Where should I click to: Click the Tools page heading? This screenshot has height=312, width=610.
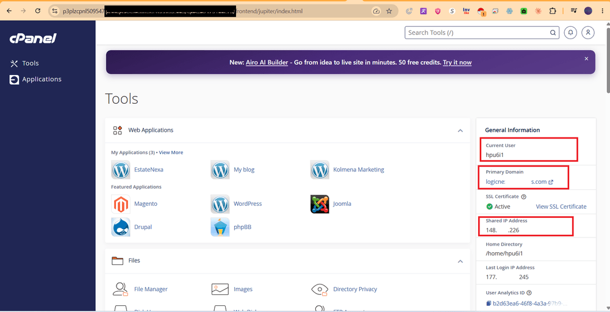(122, 98)
